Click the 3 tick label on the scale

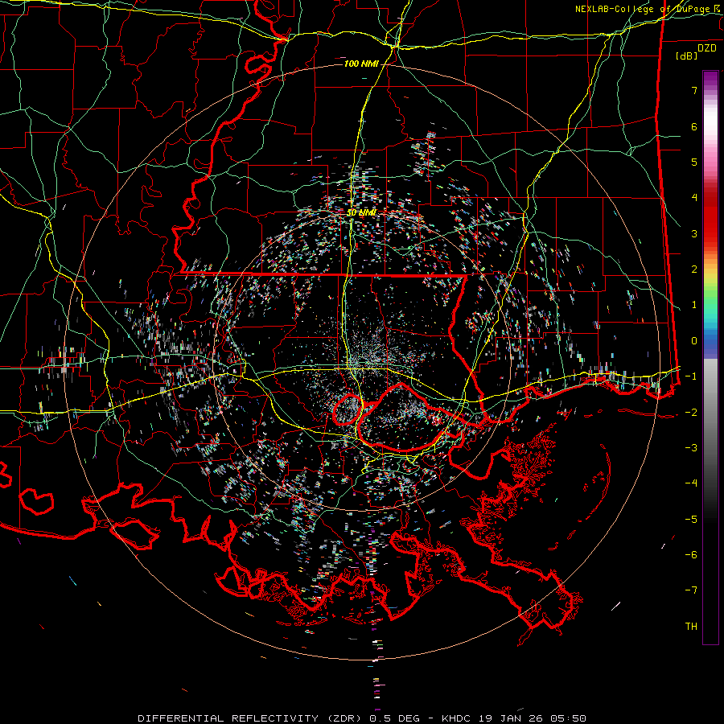(694, 233)
